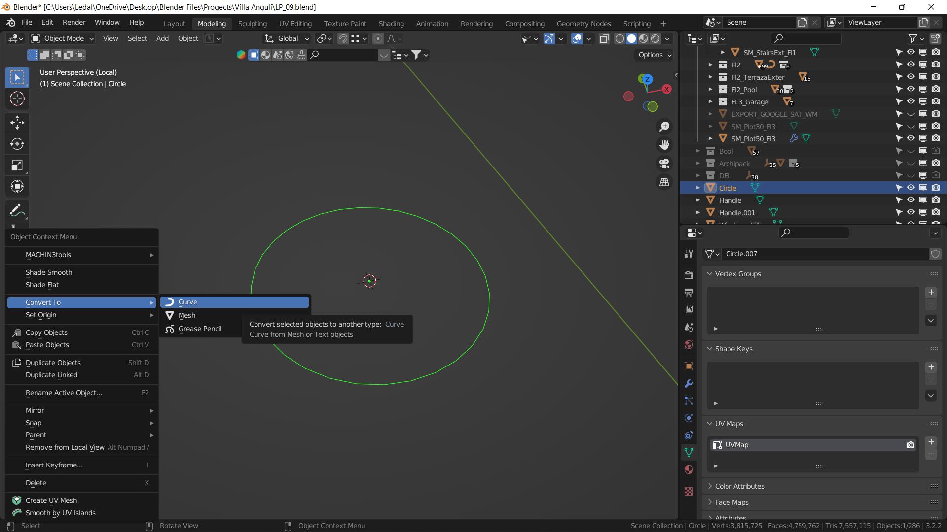Choose Mesh in the Convert To submenu

[187, 315]
